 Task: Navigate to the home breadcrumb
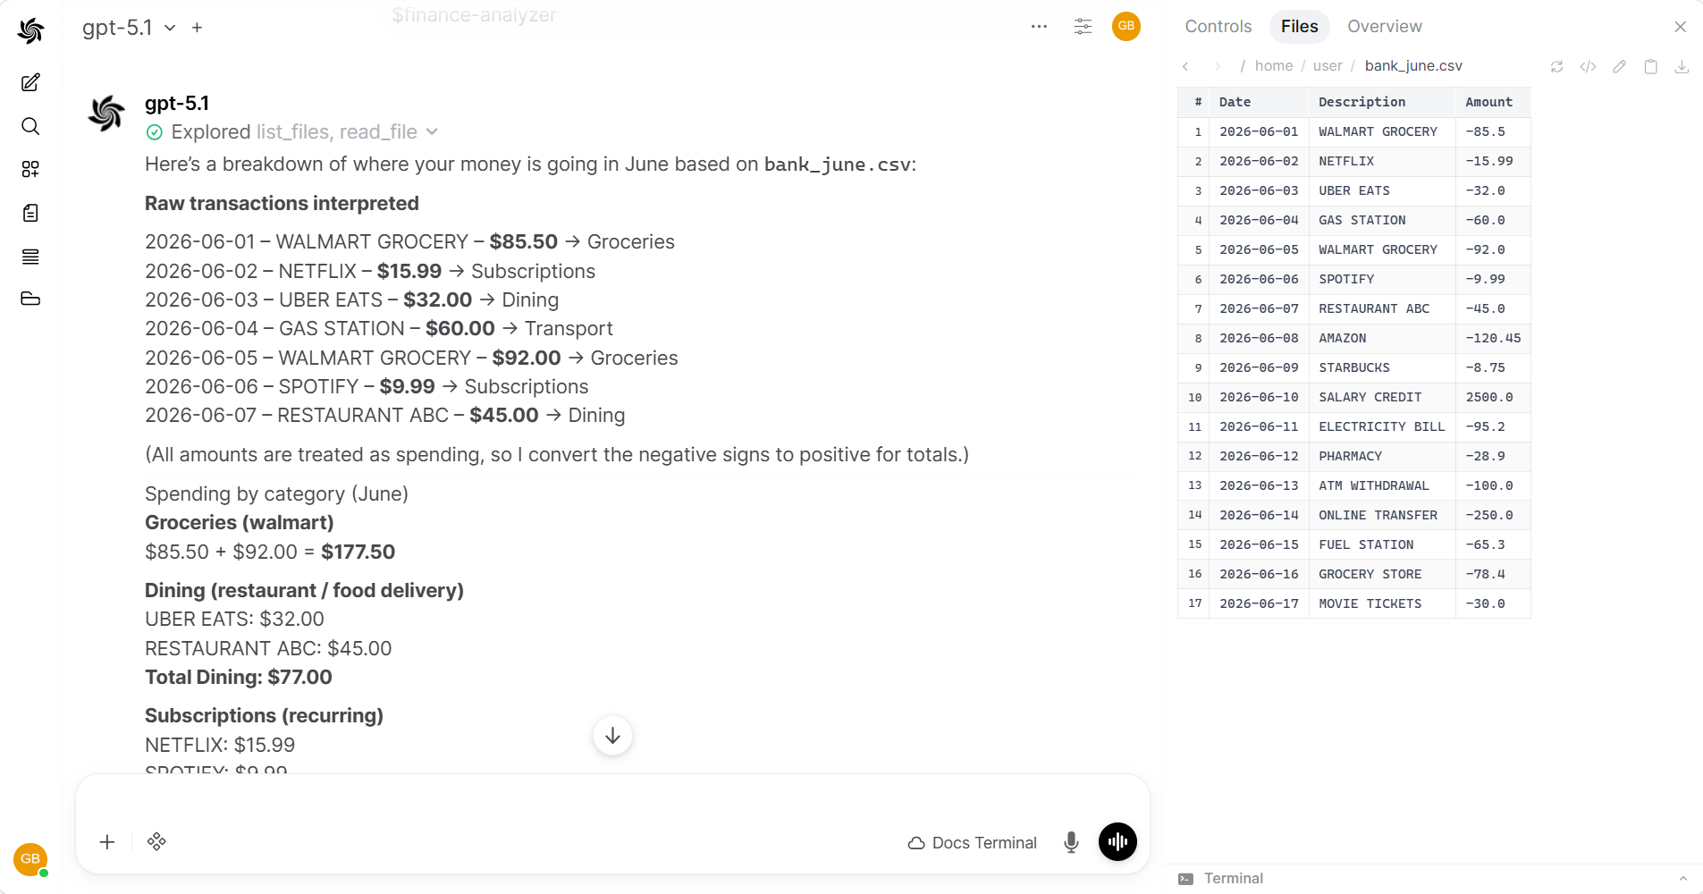[1274, 66]
